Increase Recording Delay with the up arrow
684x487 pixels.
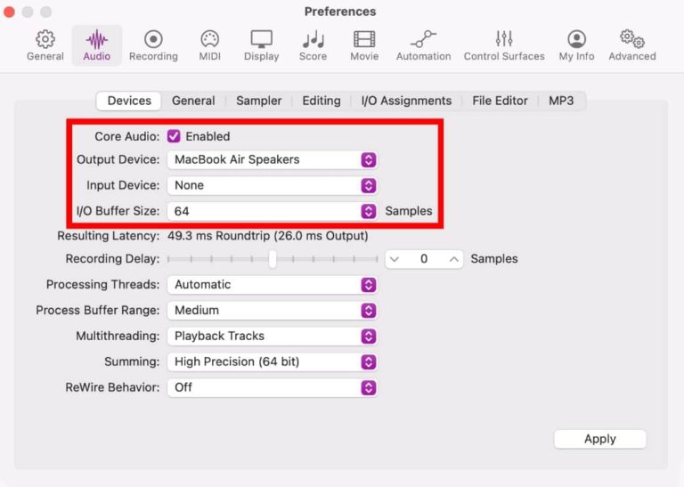pos(453,259)
